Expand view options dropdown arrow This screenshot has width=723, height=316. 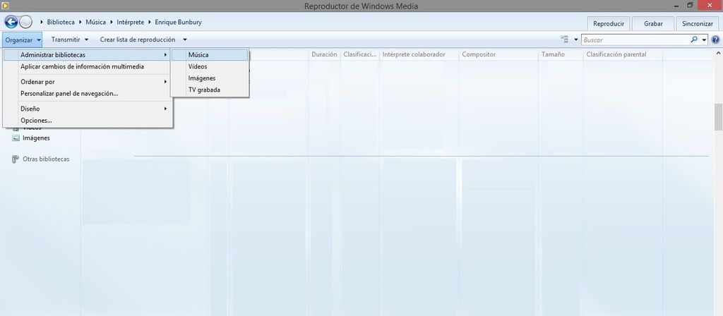coord(576,39)
